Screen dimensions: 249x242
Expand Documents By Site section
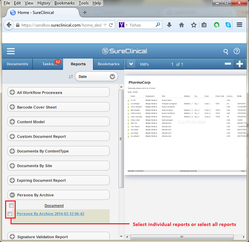[59, 166]
